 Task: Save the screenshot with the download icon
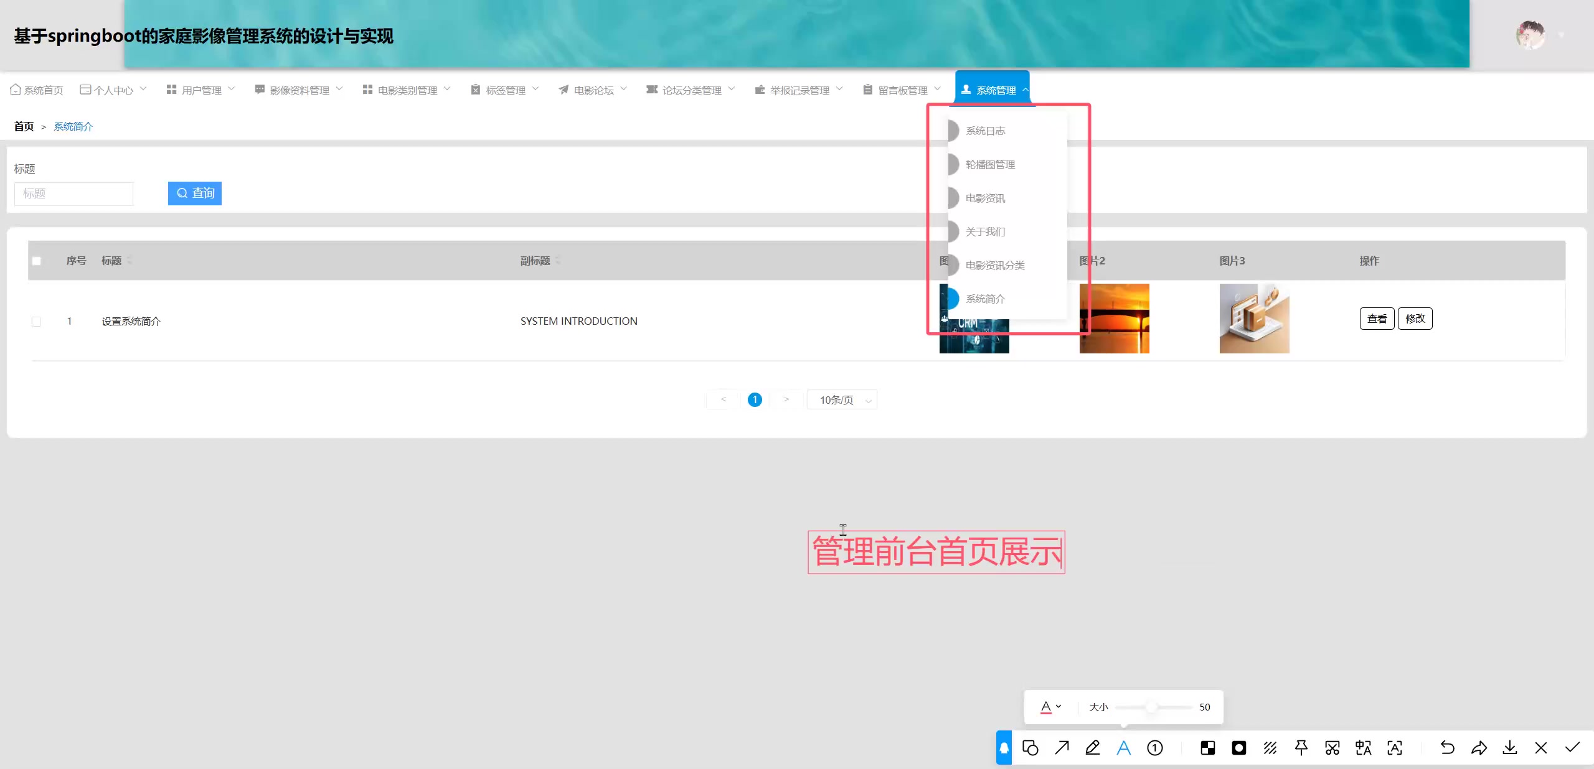(x=1510, y=747)
